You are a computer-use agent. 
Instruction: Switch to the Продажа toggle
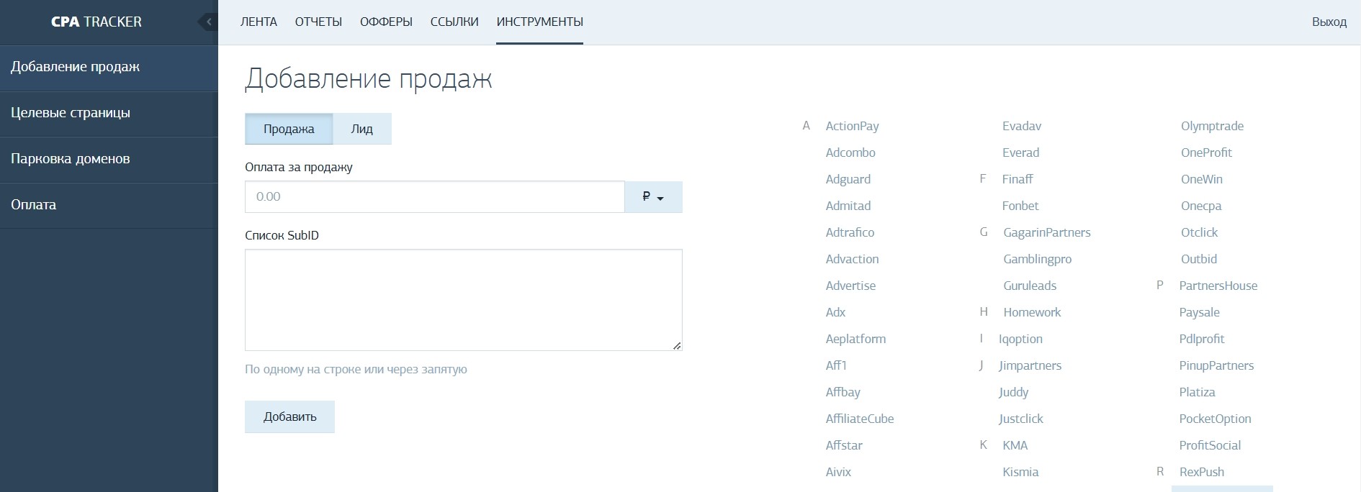coord(289,129)
